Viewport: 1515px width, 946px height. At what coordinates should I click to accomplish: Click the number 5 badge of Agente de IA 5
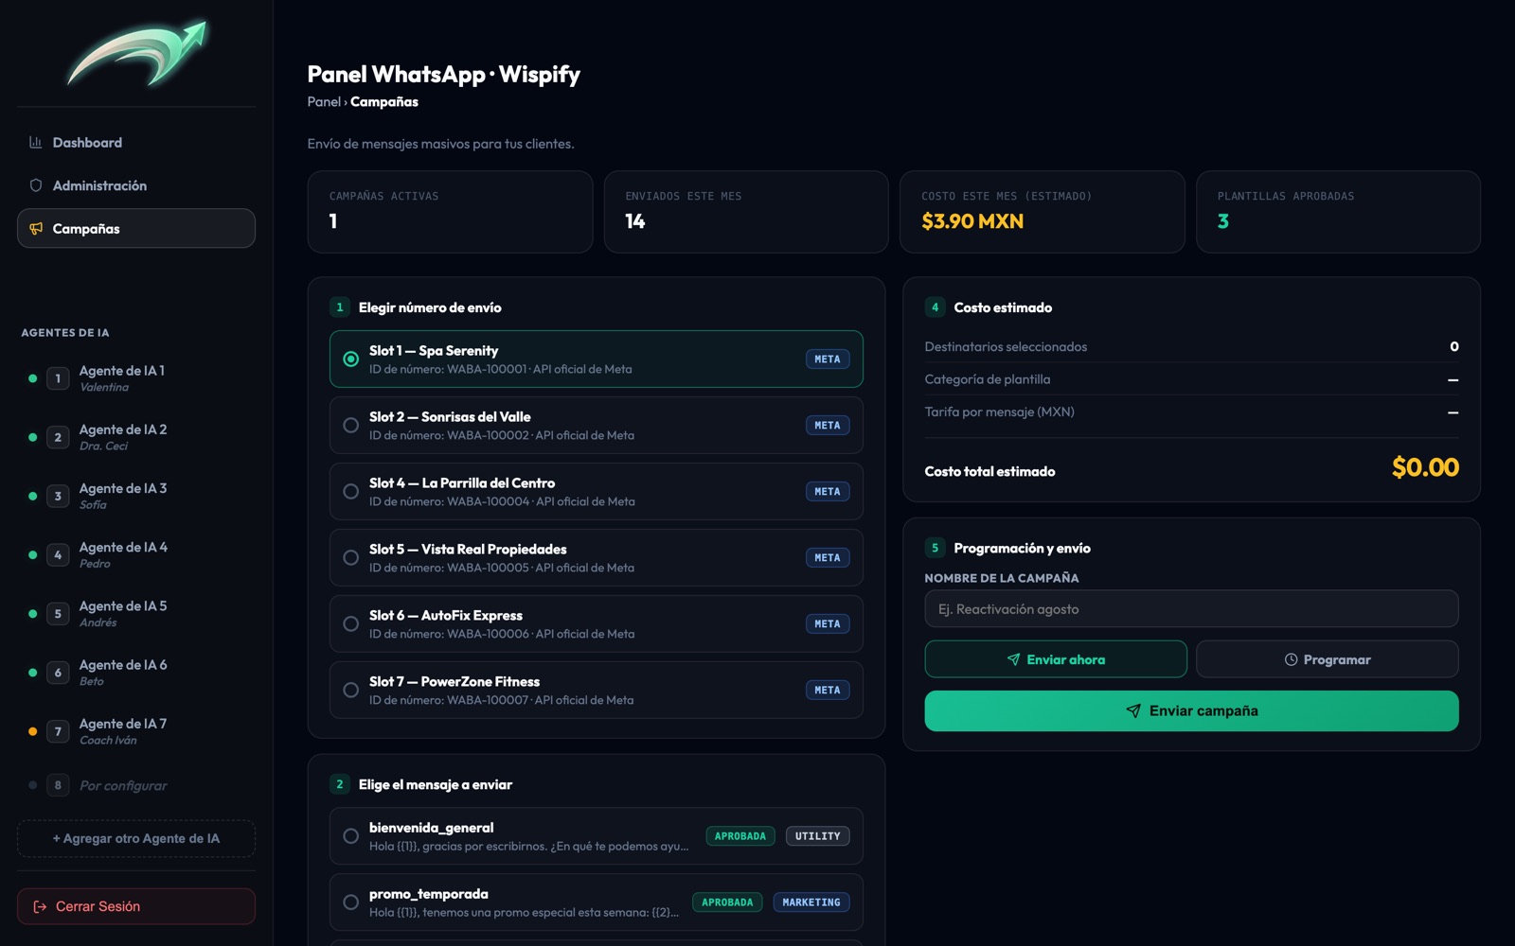point(58,614)
